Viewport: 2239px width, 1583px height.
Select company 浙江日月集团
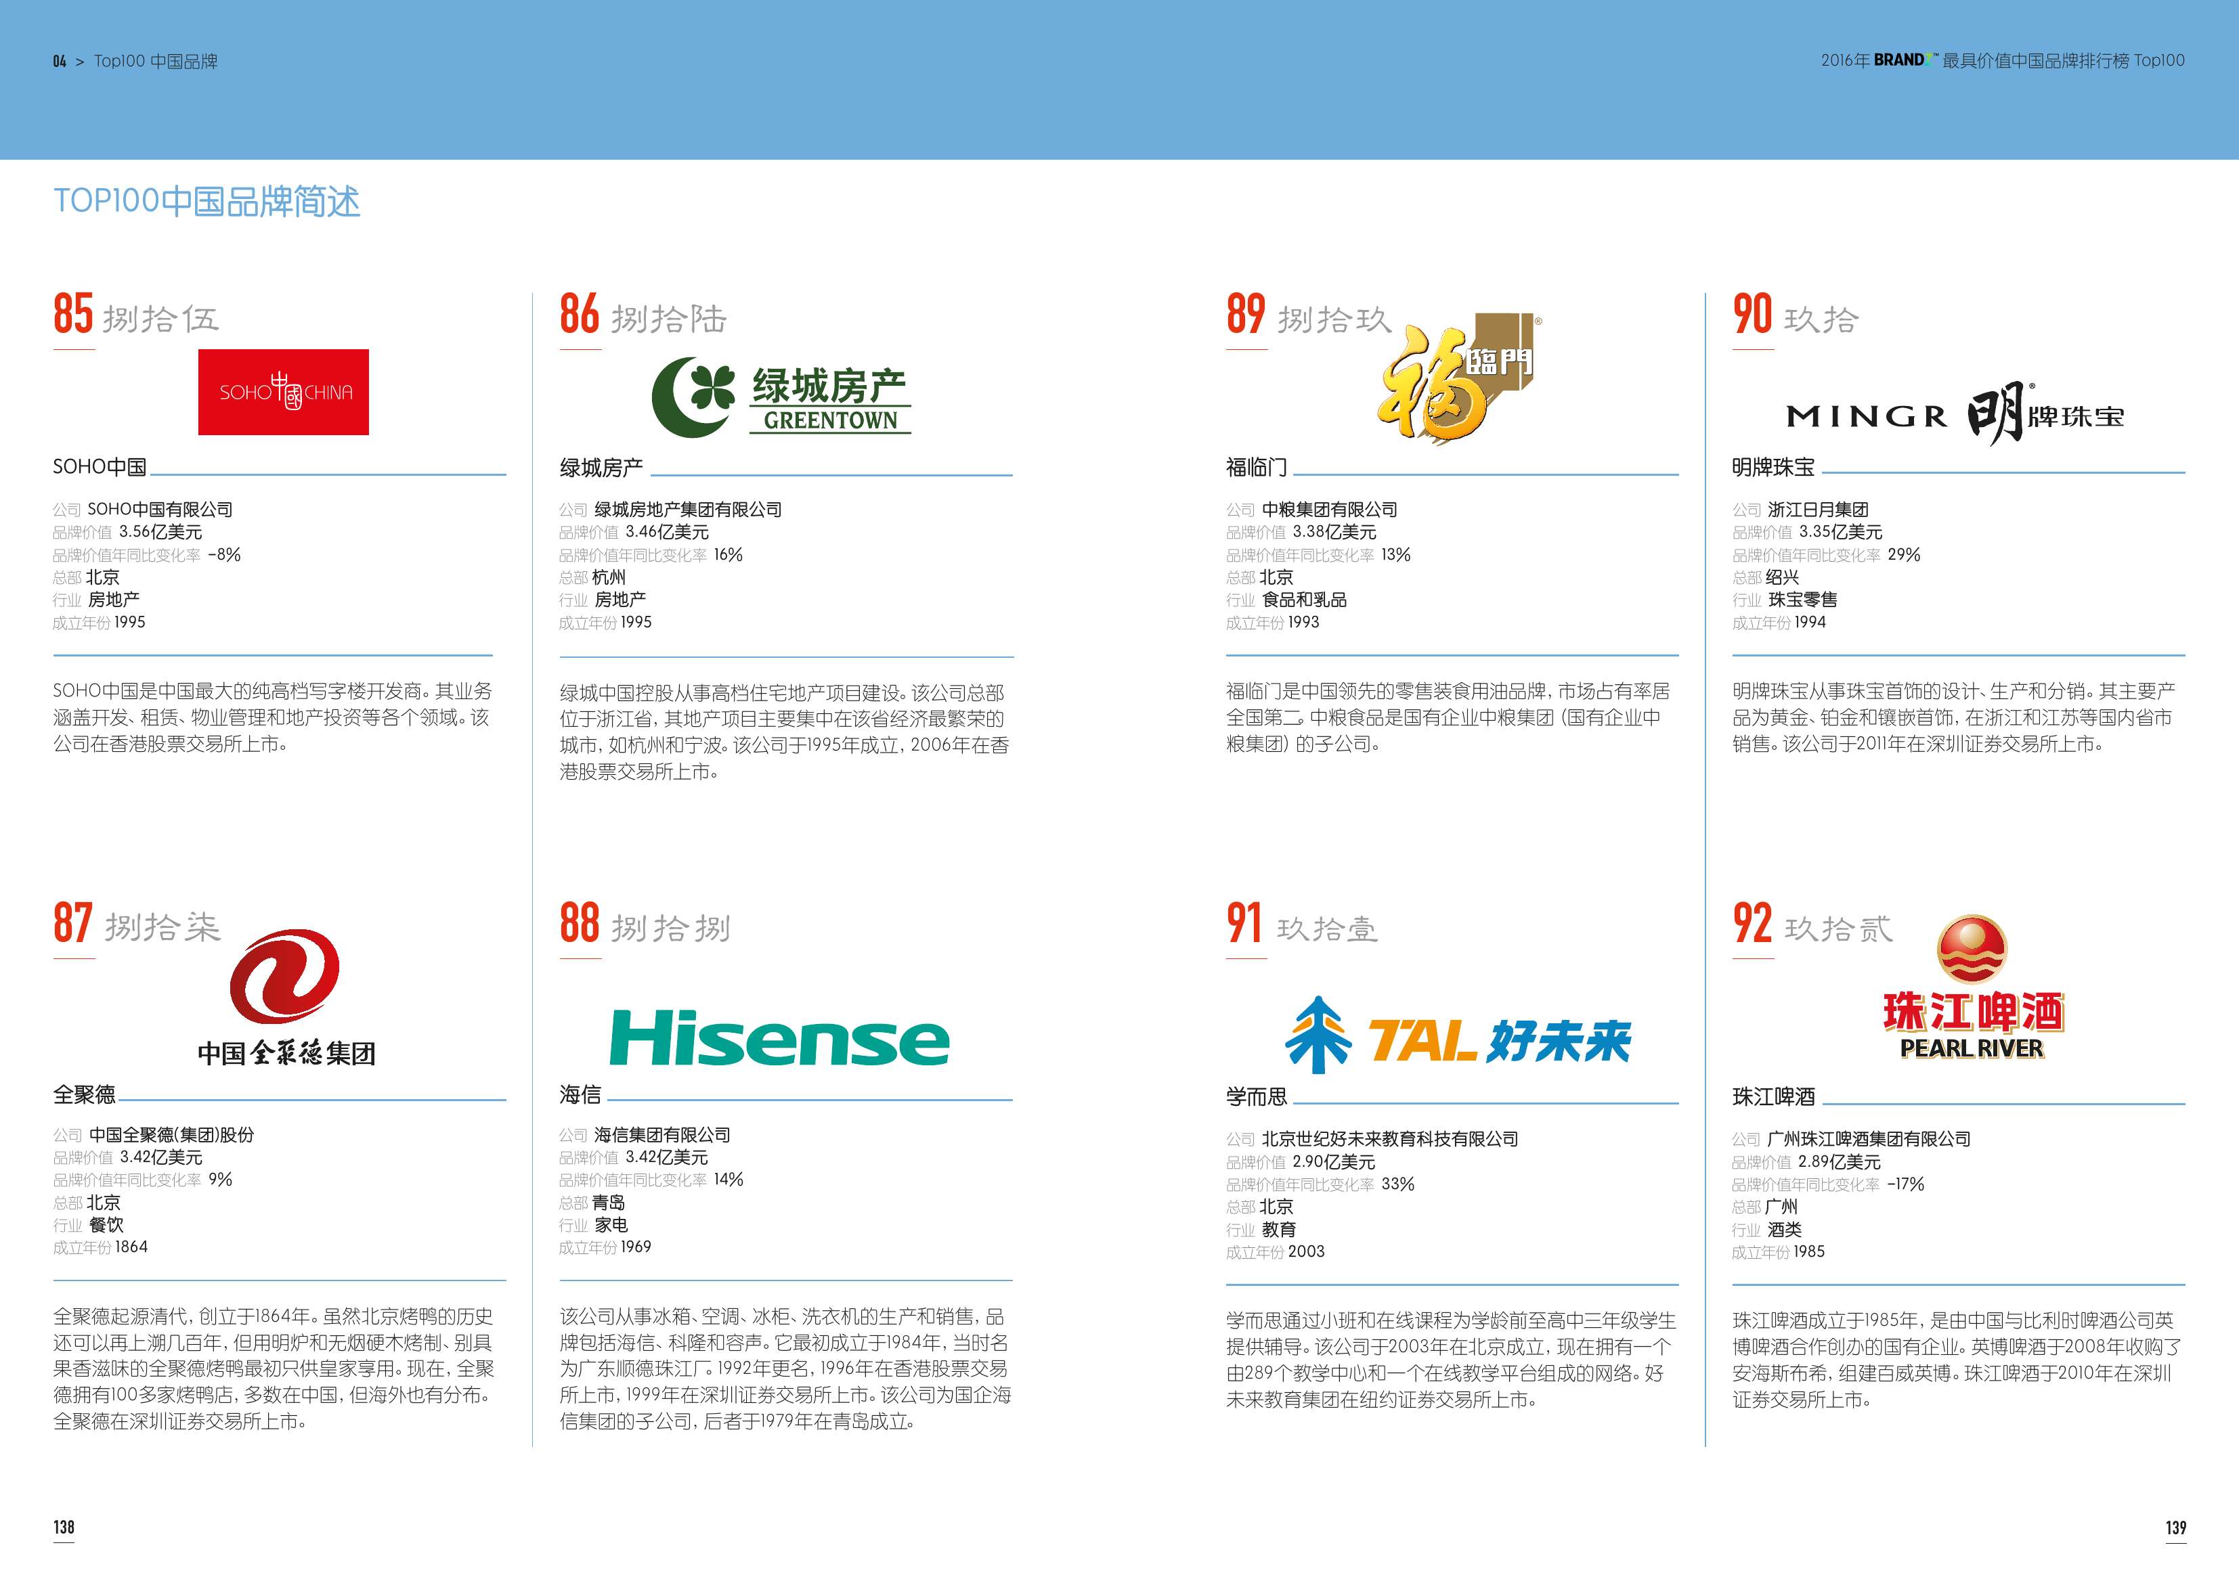(1818, 510)
